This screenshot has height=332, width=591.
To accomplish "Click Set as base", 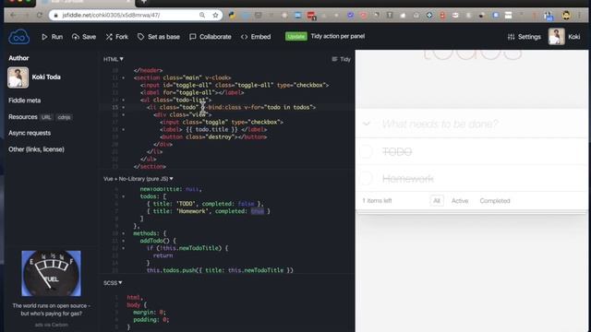I will 159,37.
